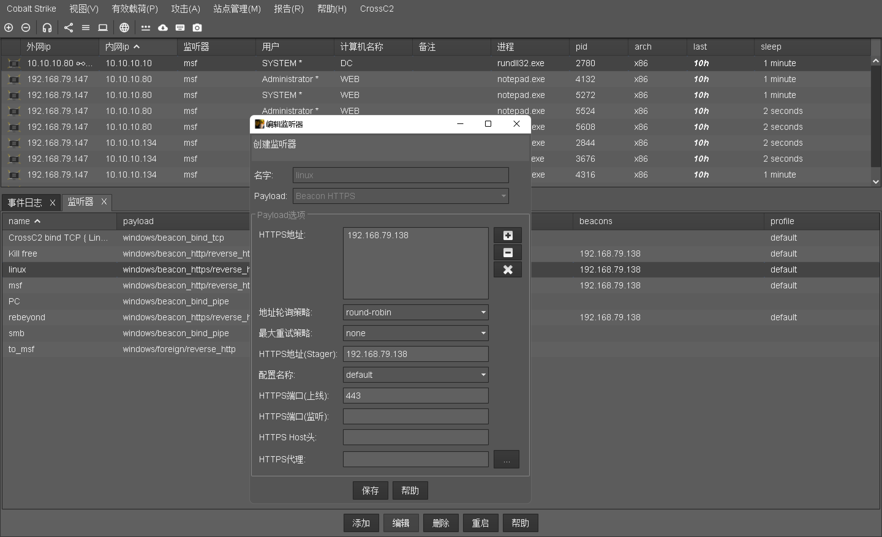Click the laptop targets view icon
Image resolution: width=882 pixels, height=537 pixels.
click(103, 28)
